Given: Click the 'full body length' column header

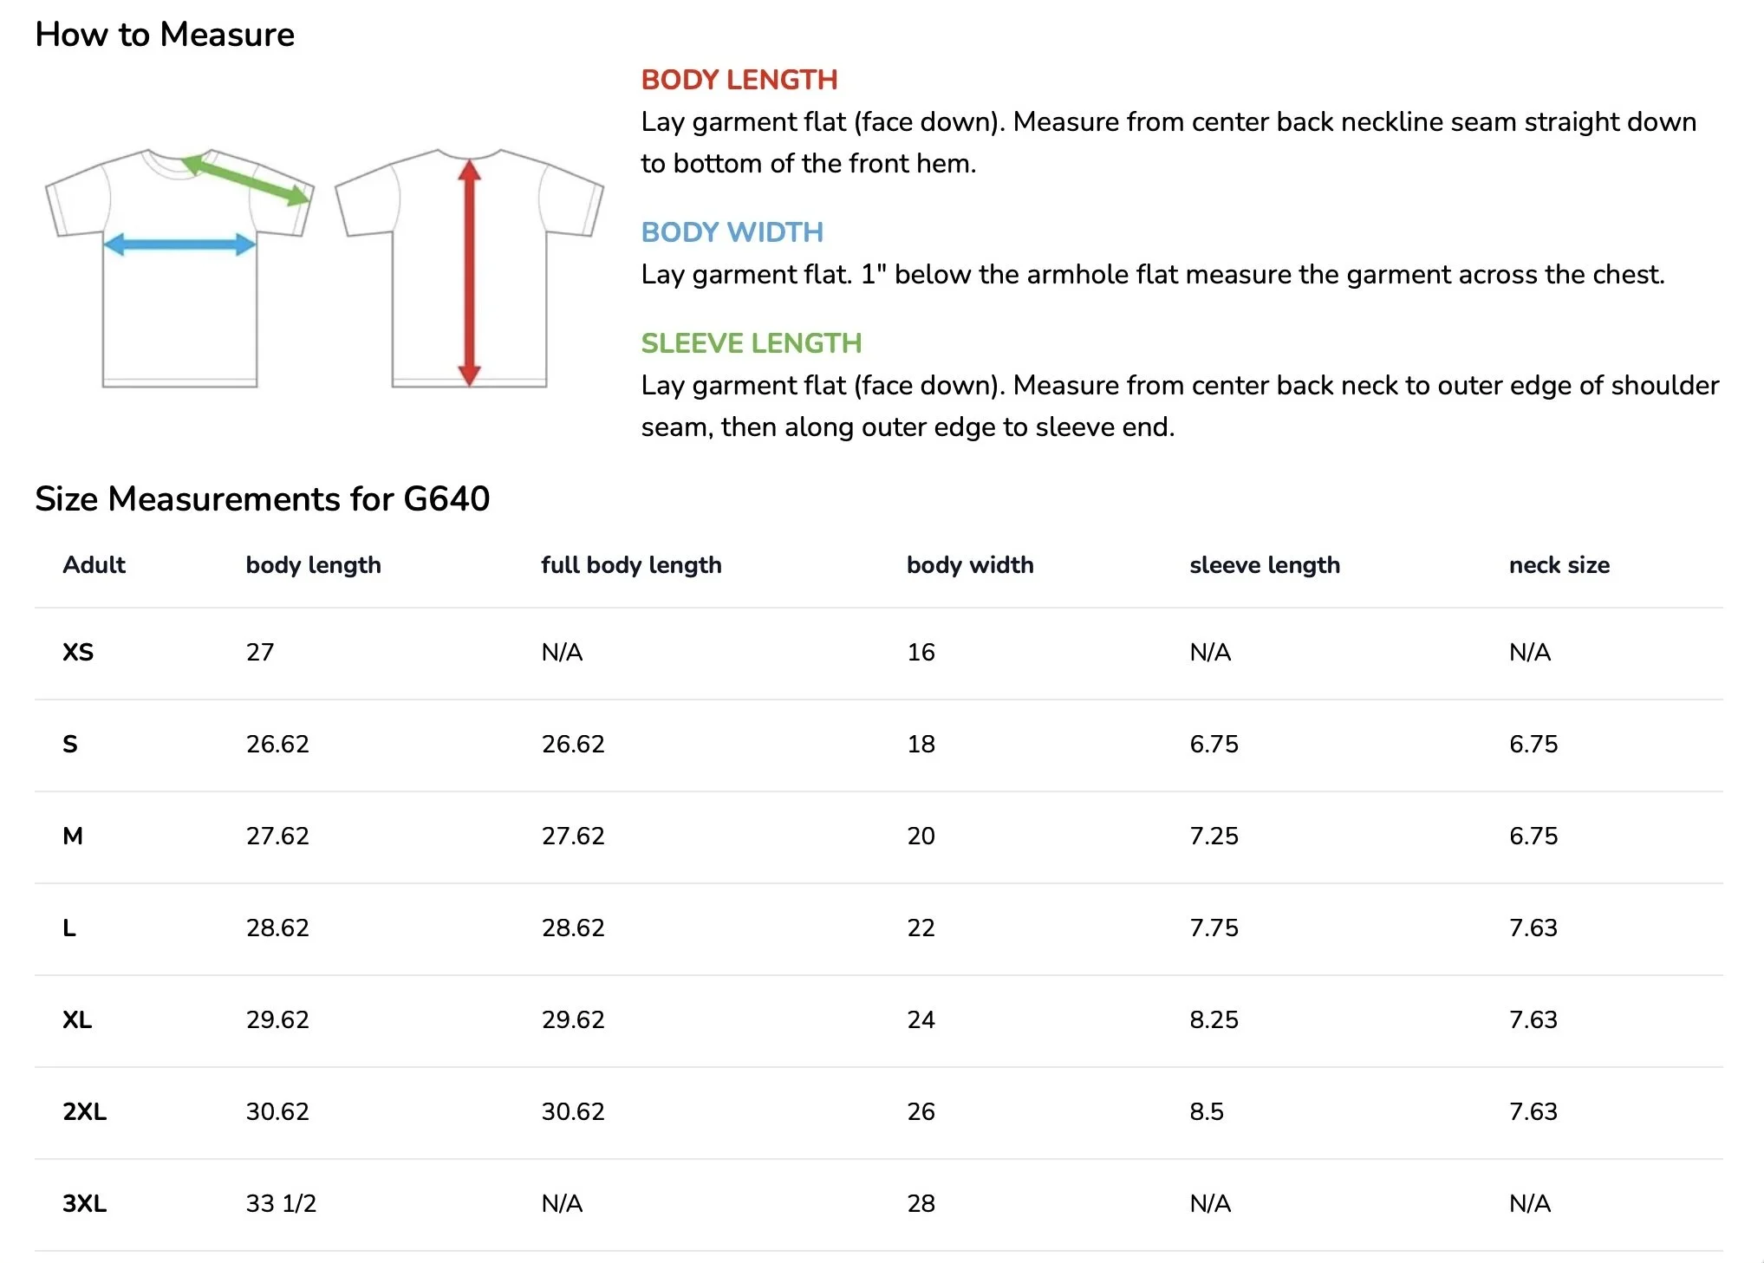Looking at the screenshot, I should point(631,565).
